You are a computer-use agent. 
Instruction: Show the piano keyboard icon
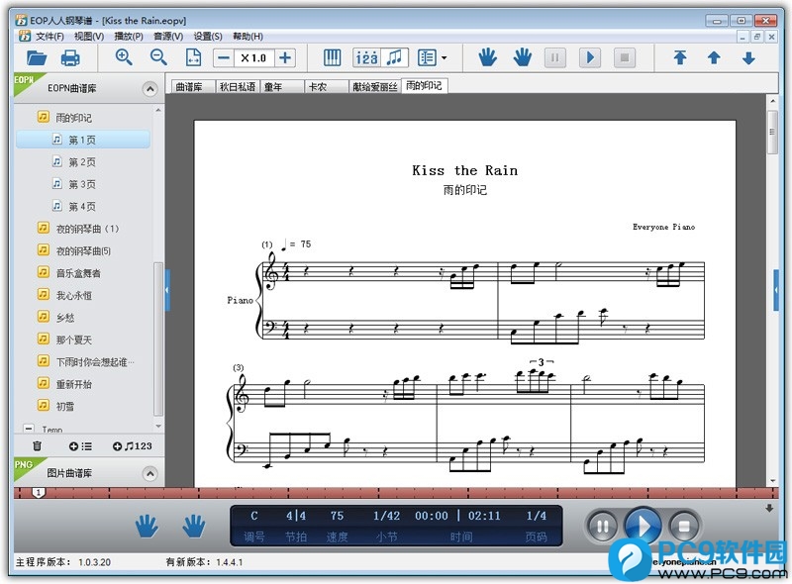click(x=332, y=57)
